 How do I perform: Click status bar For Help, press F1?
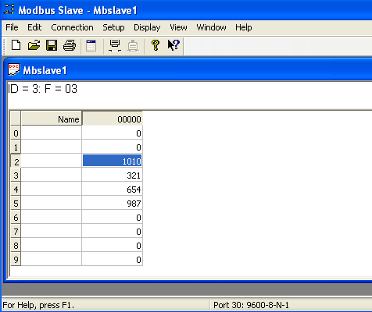click(38, 305)
